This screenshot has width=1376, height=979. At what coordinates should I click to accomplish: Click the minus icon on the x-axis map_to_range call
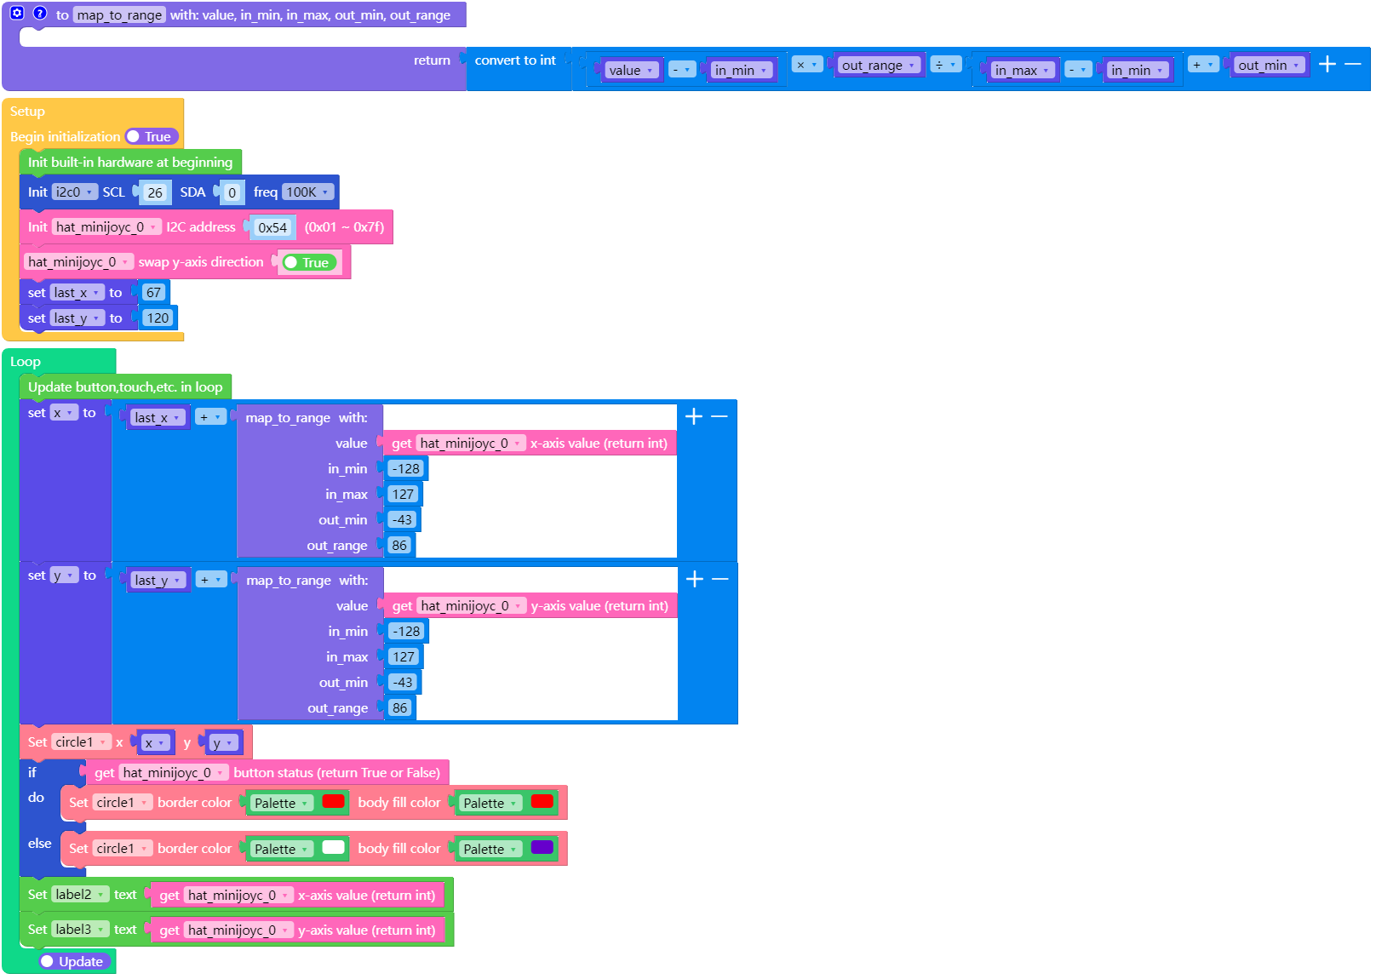point(720,416)
